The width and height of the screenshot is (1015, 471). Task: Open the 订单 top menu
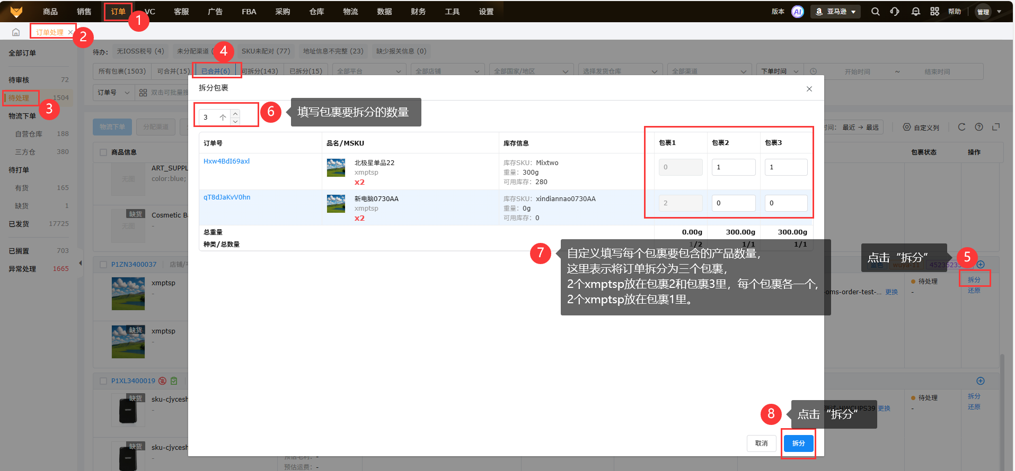click(118, 12)
